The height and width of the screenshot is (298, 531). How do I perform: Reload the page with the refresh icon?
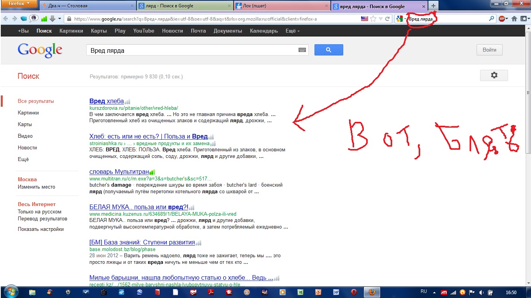tap(387, 19)
